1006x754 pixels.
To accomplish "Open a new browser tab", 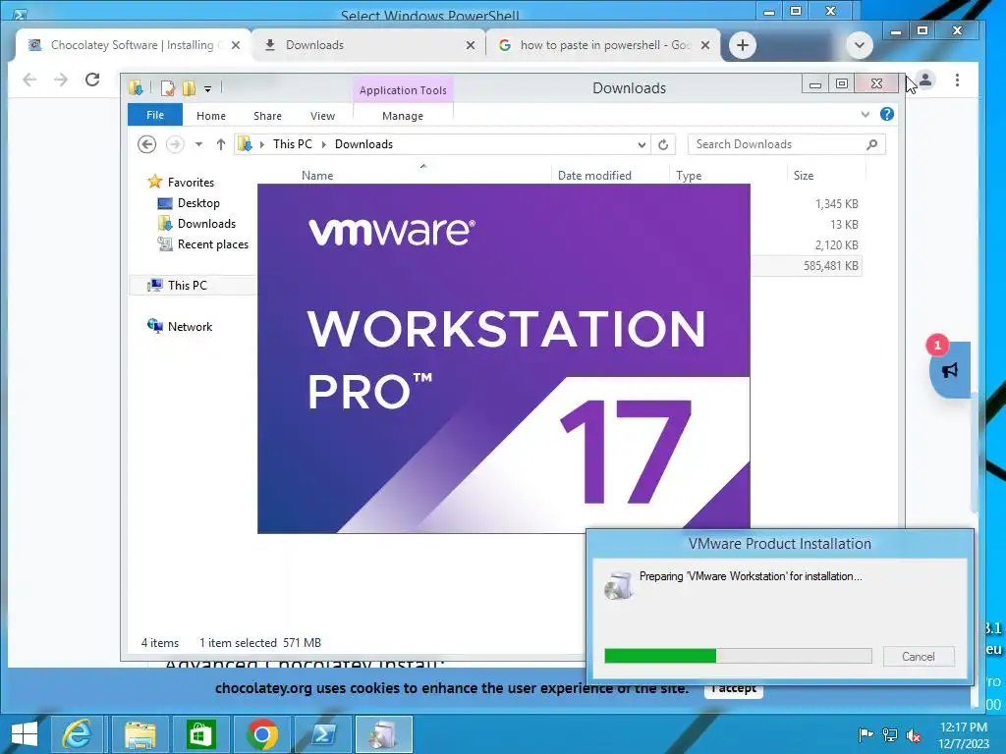I will tap(743, 45).
